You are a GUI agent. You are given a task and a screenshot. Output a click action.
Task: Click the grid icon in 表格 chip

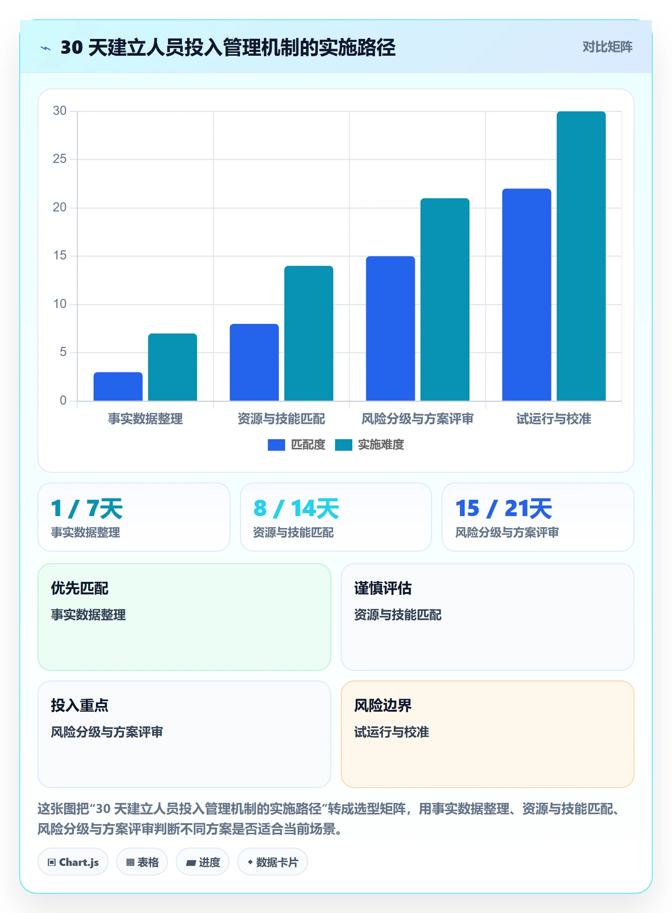click(130, 863)
